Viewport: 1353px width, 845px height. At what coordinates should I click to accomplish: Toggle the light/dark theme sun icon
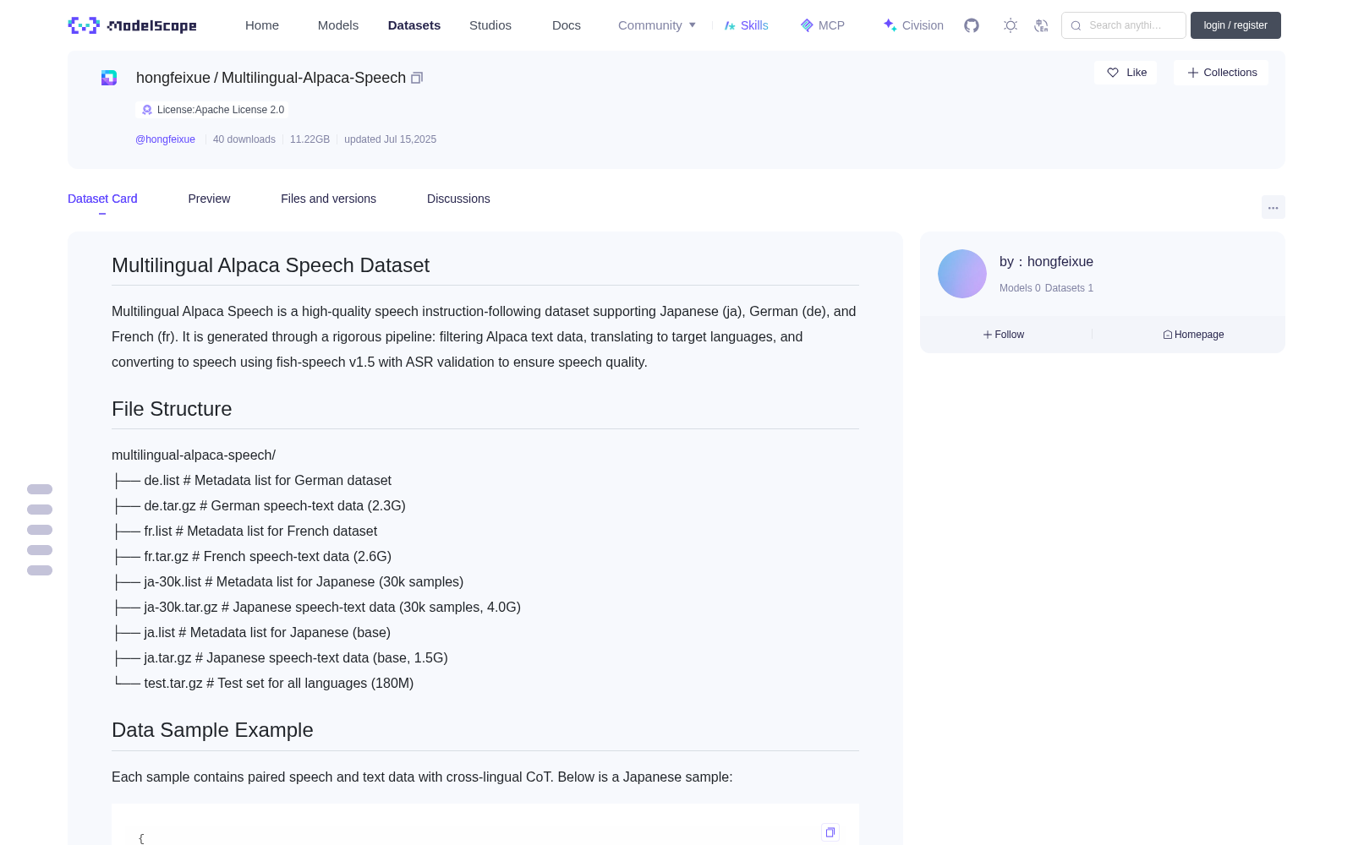pyautogui.click(x=1010, y=25)
